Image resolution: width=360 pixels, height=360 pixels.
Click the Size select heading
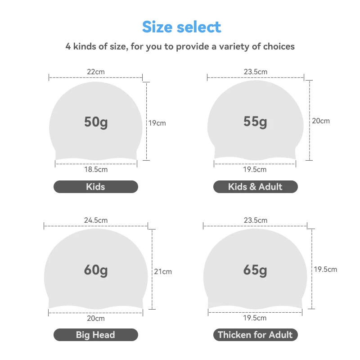(182, 27)
